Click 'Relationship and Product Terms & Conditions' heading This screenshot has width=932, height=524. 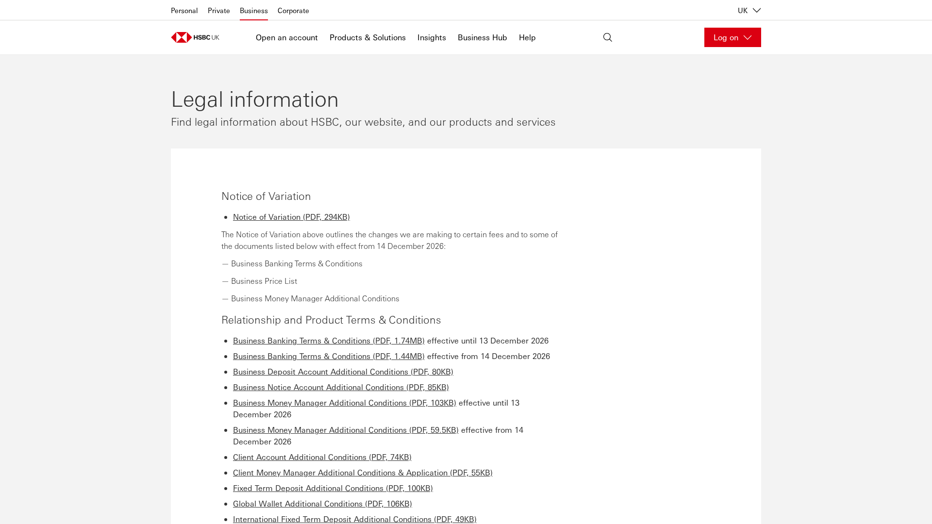(x=331, y=320)
